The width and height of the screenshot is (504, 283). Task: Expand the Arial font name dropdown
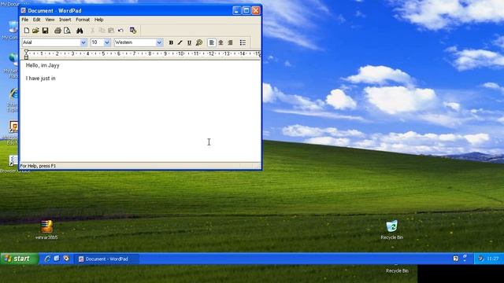point(83,42)
